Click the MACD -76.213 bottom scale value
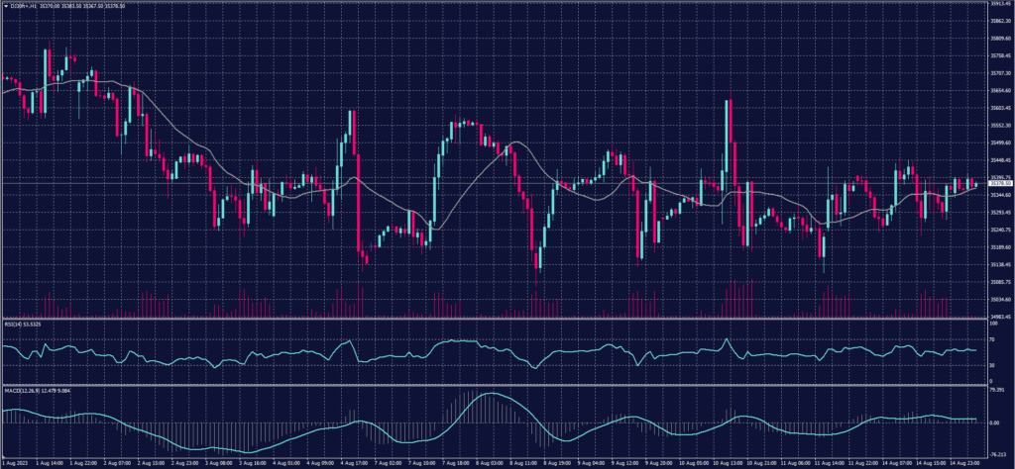Screen dimensions: 1015x469 pos(997,452)
